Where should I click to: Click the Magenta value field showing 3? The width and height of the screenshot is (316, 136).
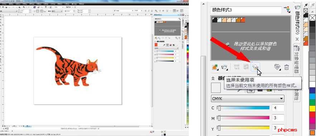pos(278,118)
